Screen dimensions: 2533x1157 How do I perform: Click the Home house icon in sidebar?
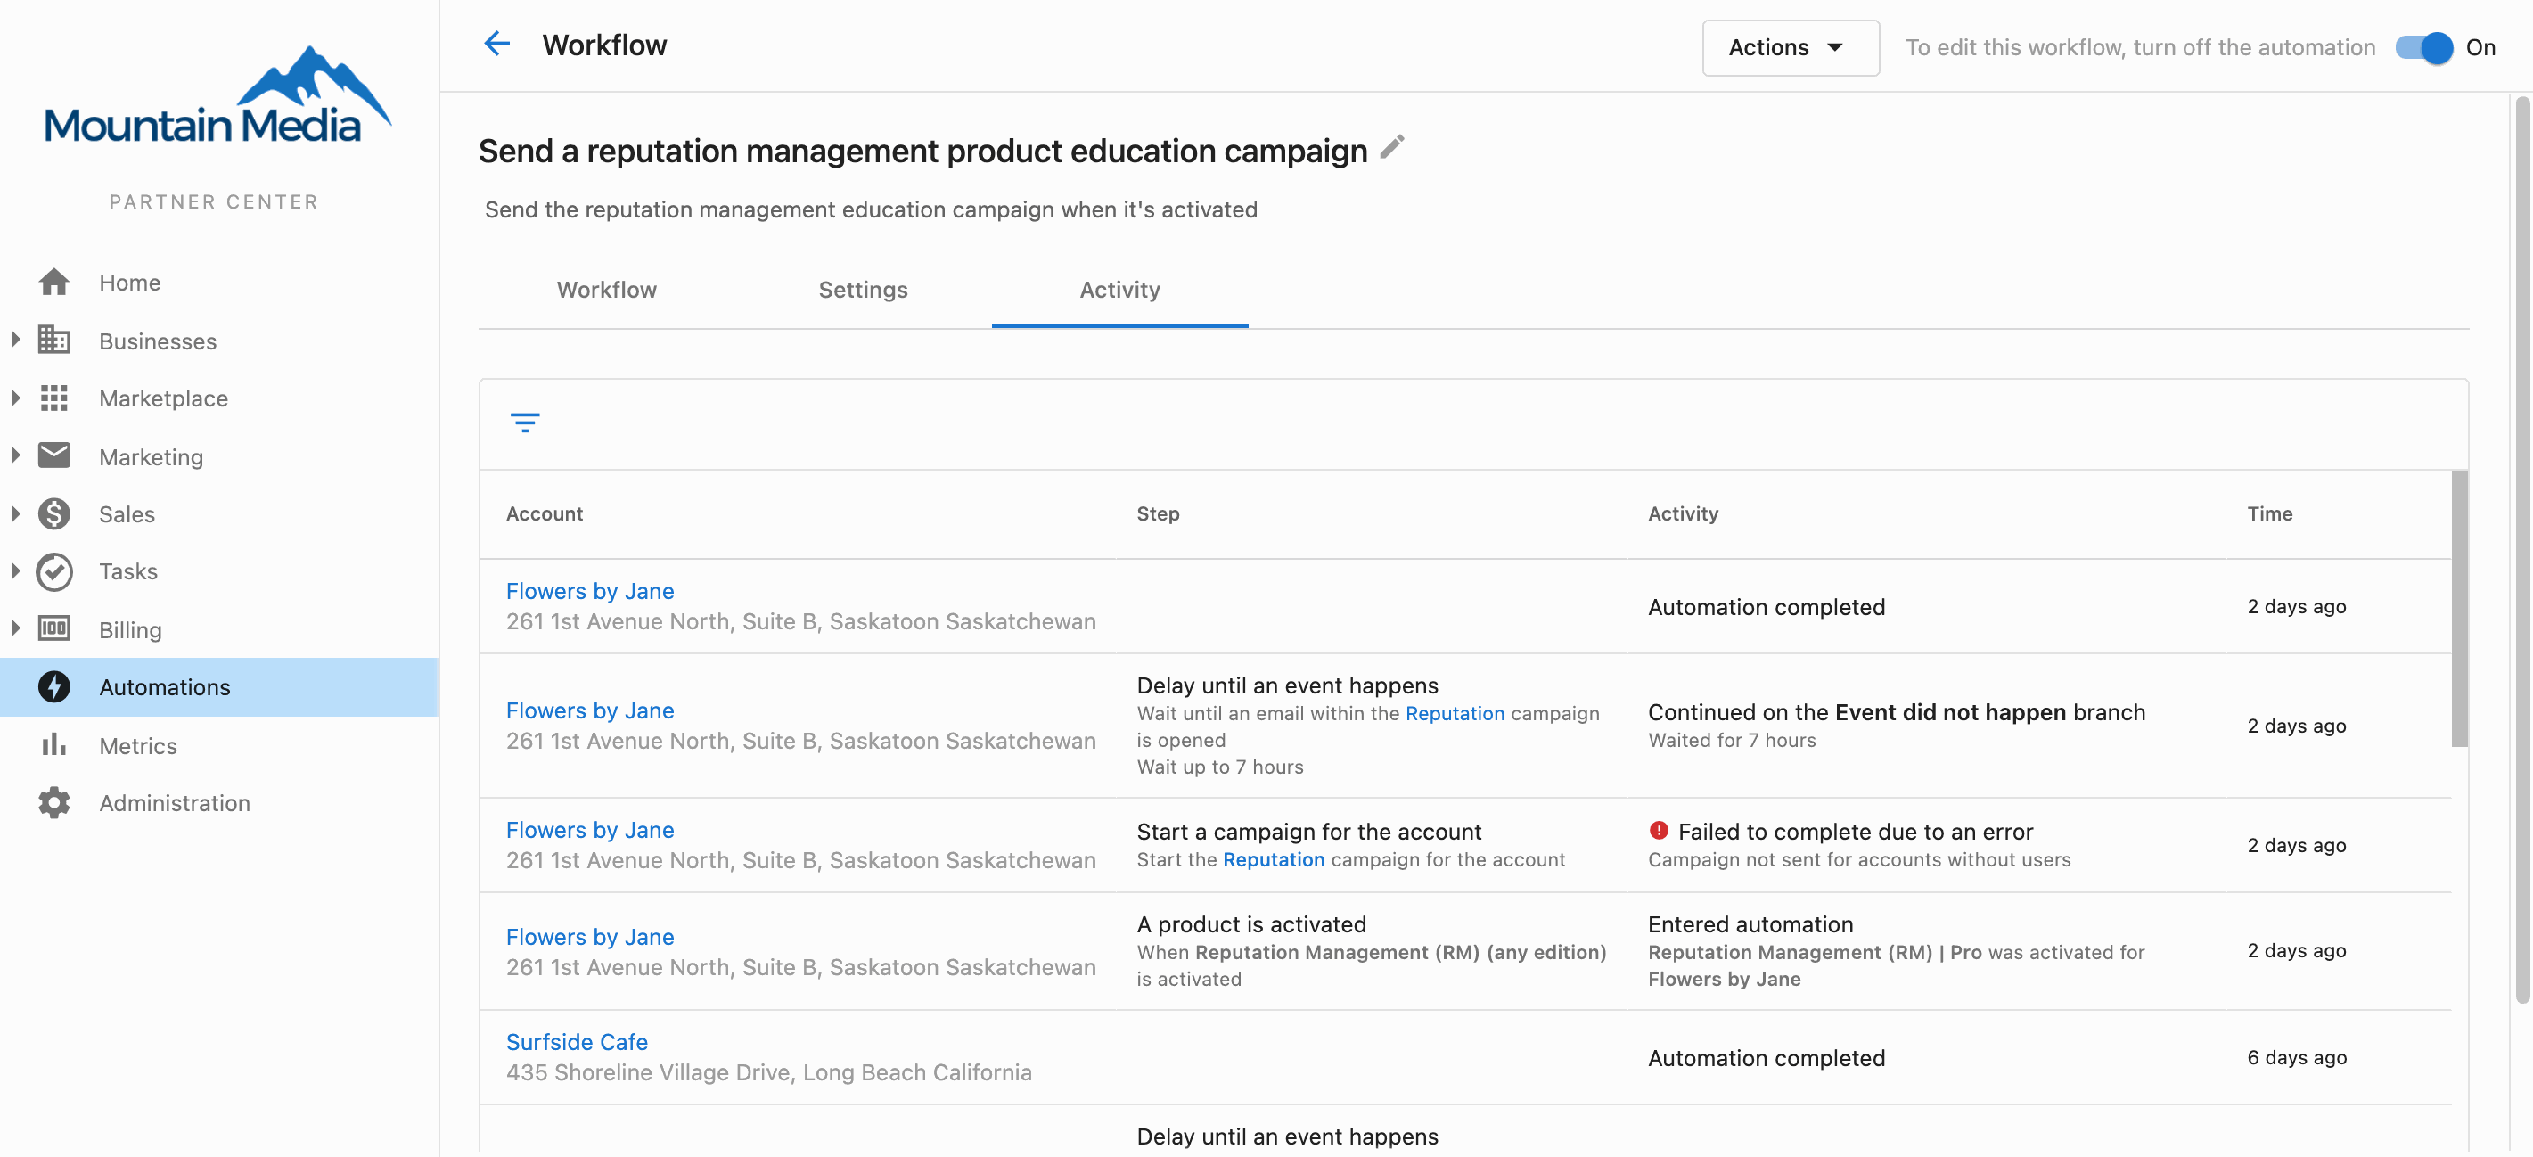[54, 283]
